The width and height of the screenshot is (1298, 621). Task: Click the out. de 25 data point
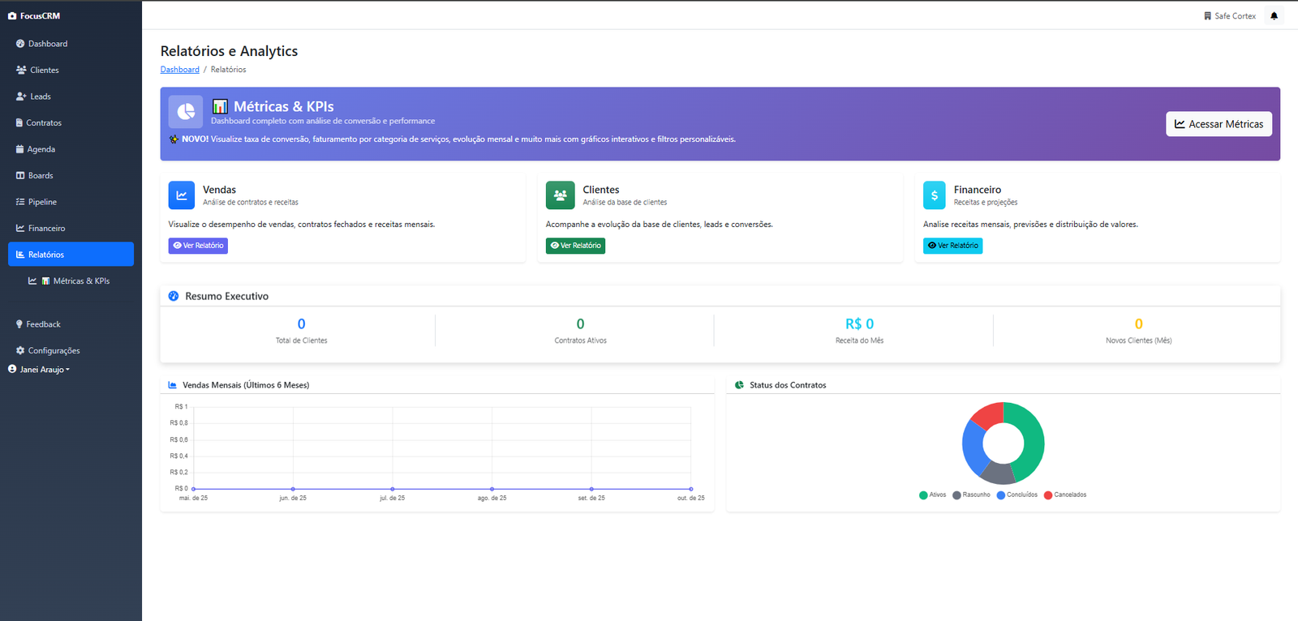(690, 489)
